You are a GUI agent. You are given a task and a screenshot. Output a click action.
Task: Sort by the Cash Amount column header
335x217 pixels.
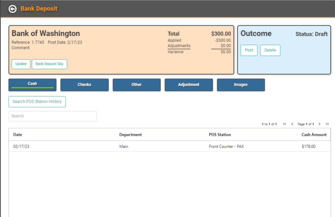click(x=314, y=135)
